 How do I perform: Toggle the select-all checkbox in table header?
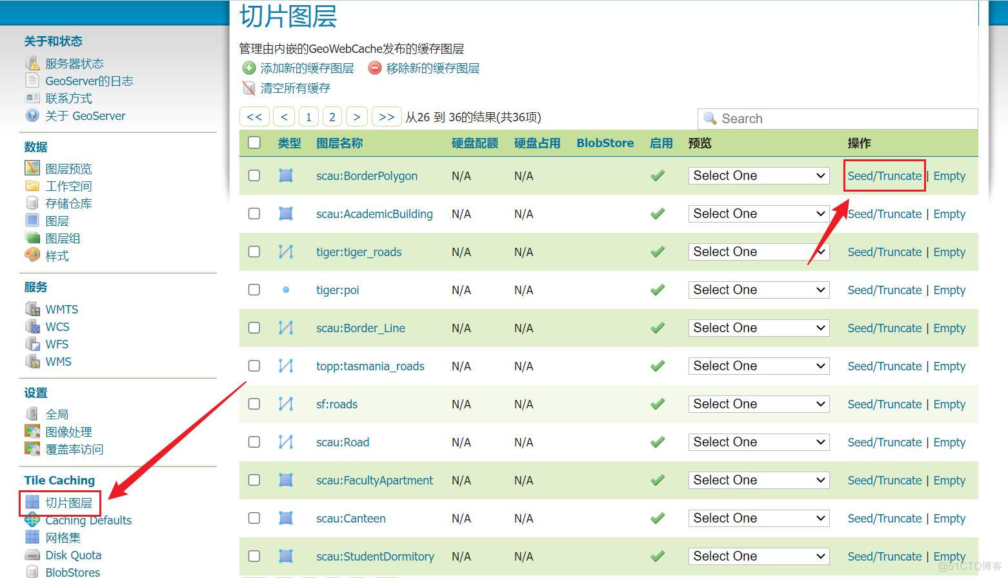pyautogui.click(x=254, y=143)
